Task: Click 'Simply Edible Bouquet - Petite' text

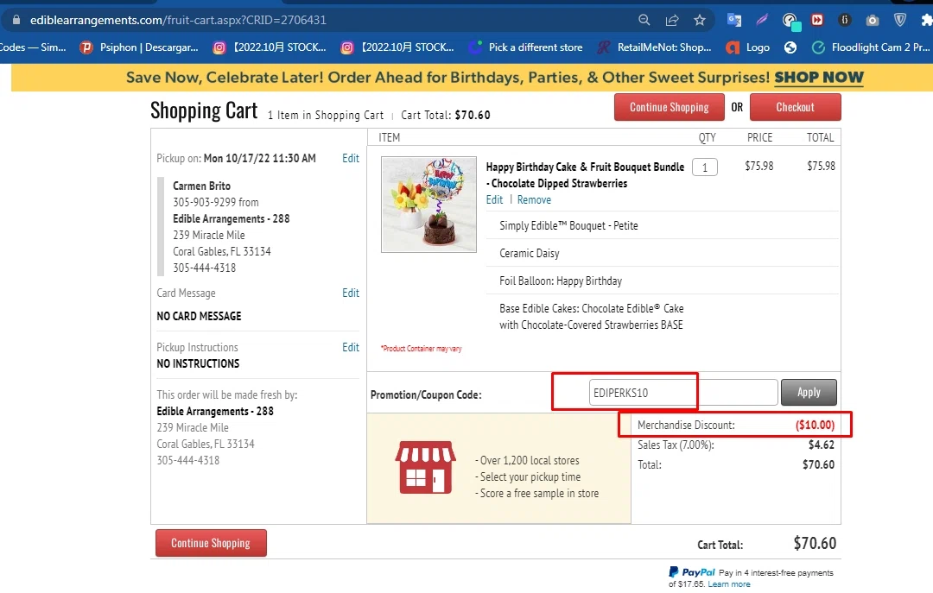Action: pos(568,226)
